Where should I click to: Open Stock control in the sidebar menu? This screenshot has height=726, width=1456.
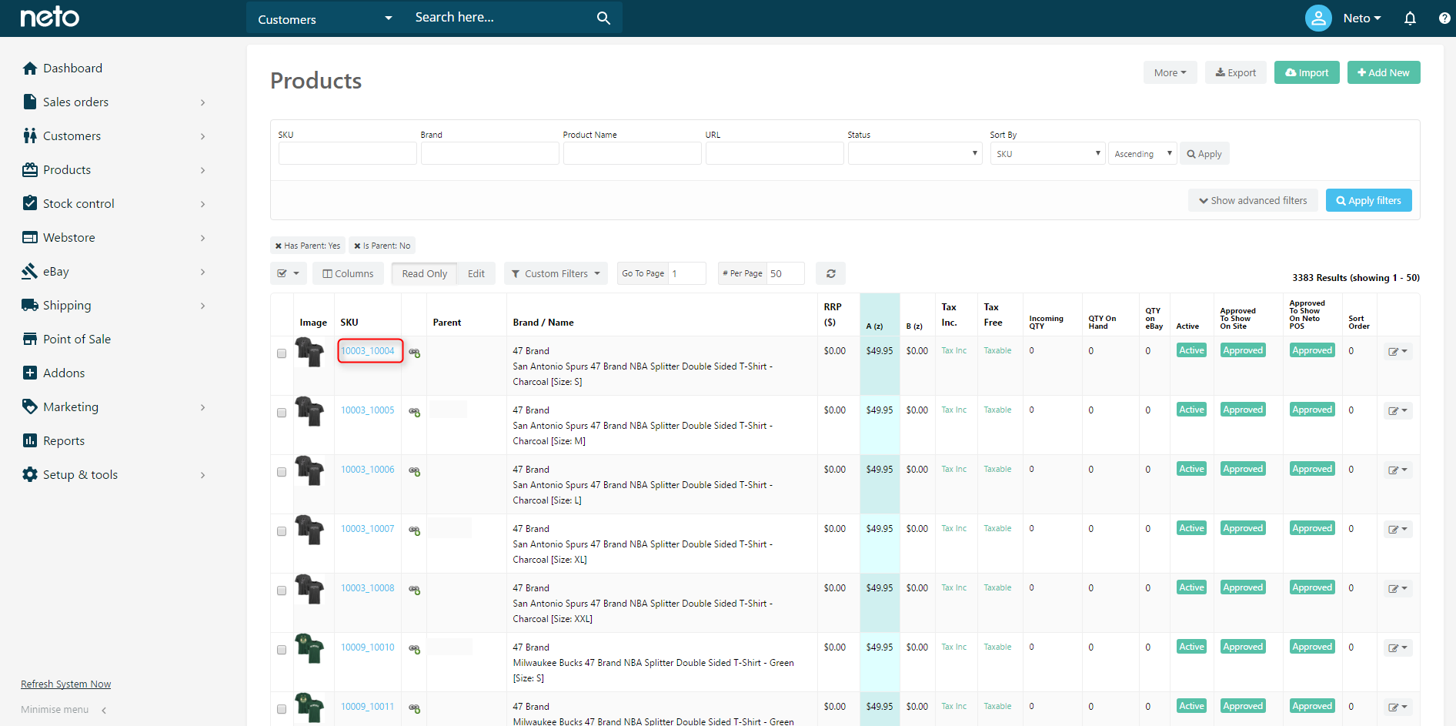(x=78, y=204)
